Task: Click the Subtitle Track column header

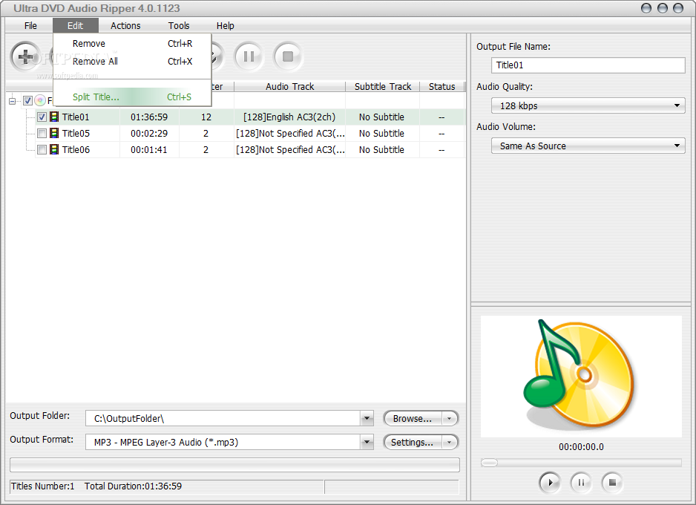Action: pos(383,87)
